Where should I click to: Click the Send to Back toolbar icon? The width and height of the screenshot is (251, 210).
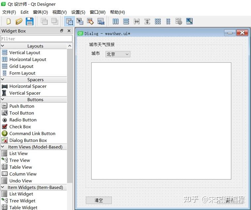(44, 21)
